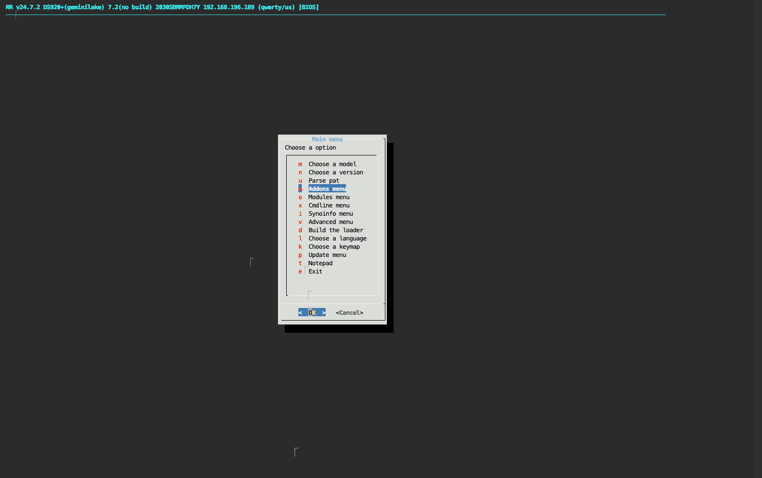Select Build the loader option
This screenshot has height=478, width=762.
click(335, 230)
